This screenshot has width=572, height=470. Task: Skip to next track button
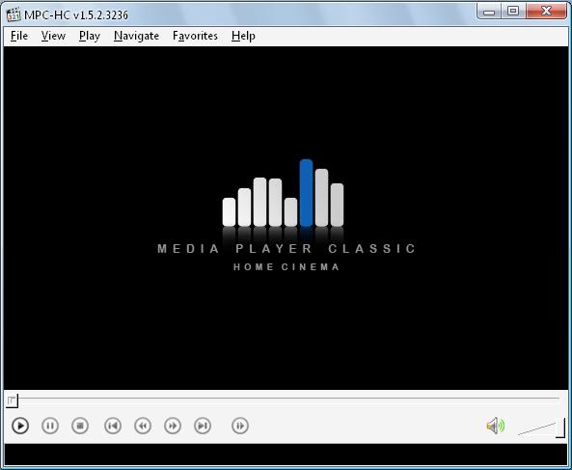click(x=203, y=426)
